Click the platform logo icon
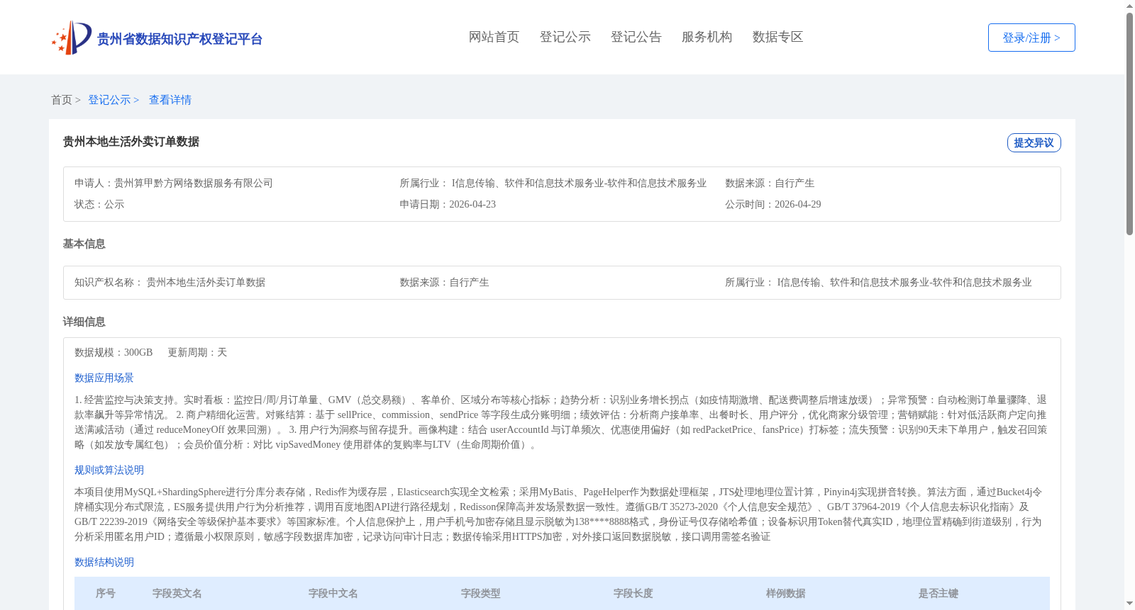The image size is (1135, 610). point(72,38)
